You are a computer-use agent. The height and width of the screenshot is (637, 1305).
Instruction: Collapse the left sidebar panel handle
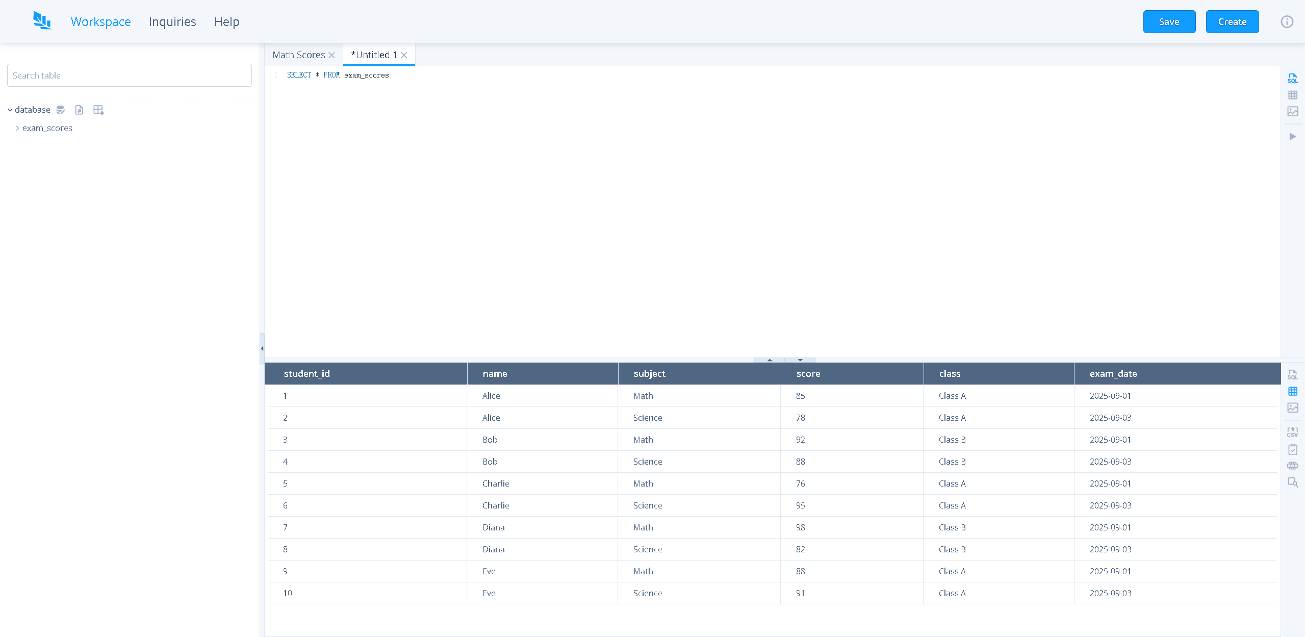coord(262,348)
